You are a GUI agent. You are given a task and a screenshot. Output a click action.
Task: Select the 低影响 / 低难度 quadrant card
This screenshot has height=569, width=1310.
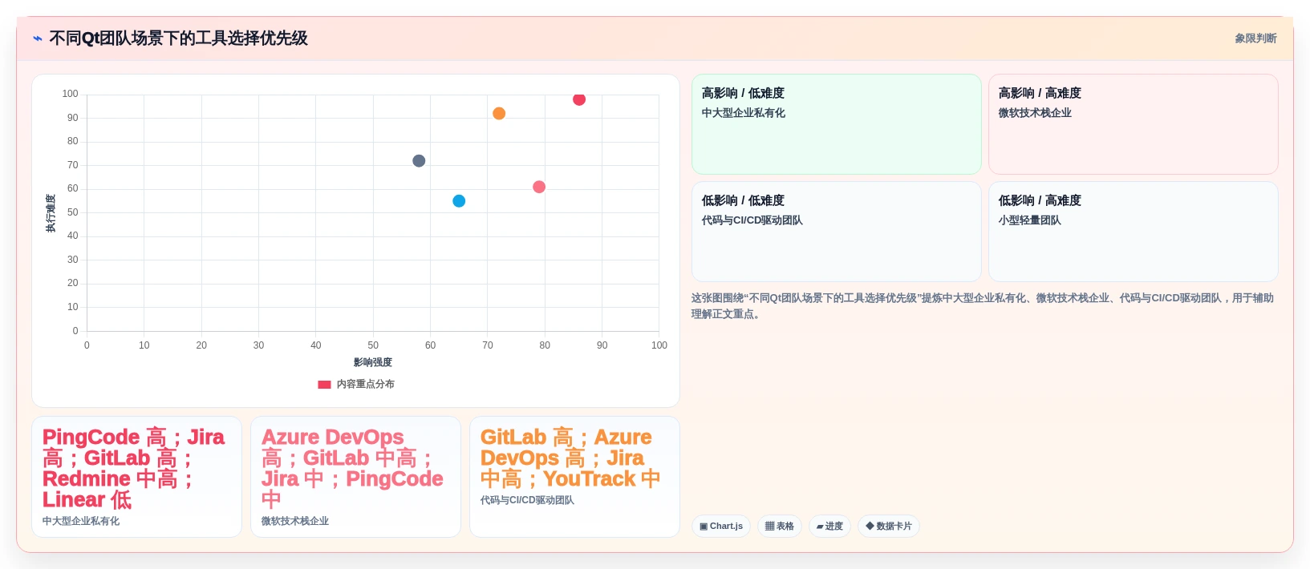(837, 232)
